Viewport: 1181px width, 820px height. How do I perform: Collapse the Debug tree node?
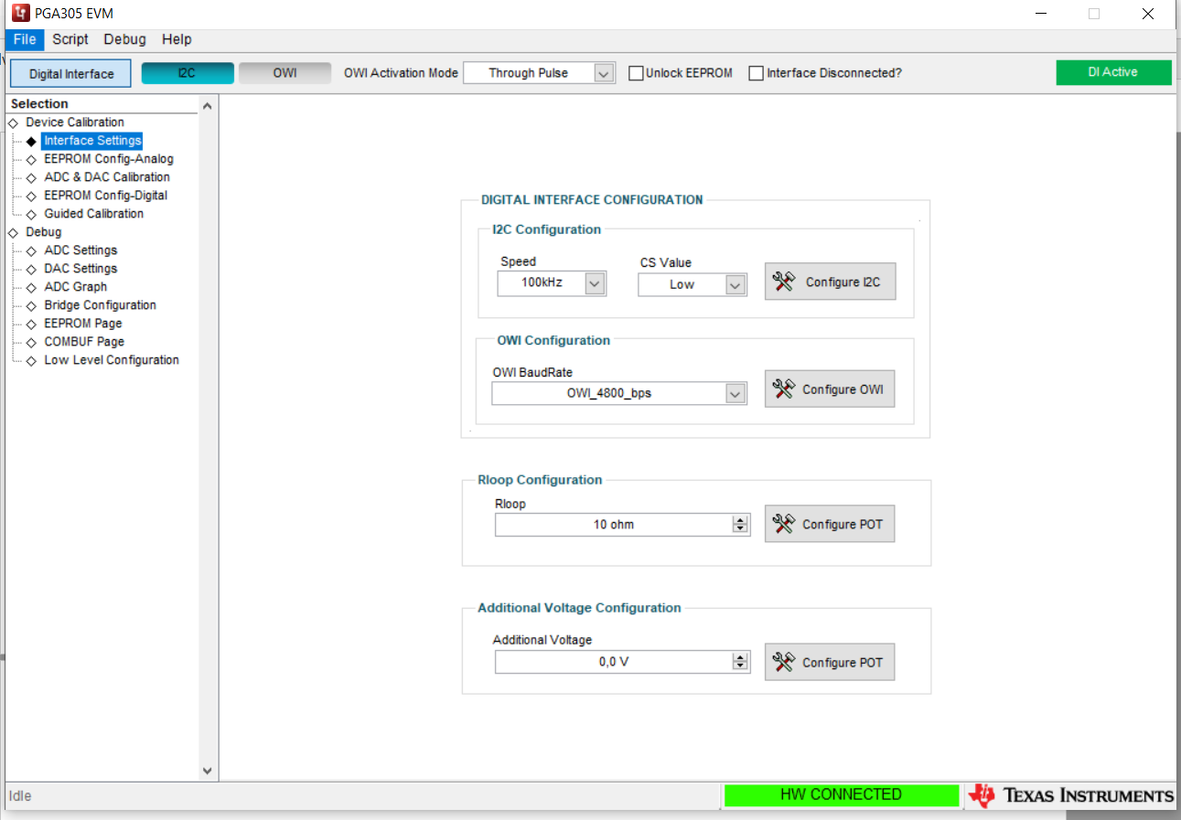13,232
